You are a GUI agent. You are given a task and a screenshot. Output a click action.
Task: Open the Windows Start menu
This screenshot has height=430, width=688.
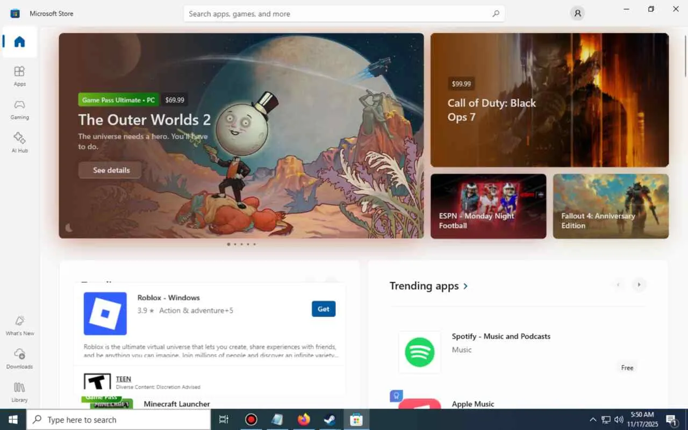coord(13,419)
